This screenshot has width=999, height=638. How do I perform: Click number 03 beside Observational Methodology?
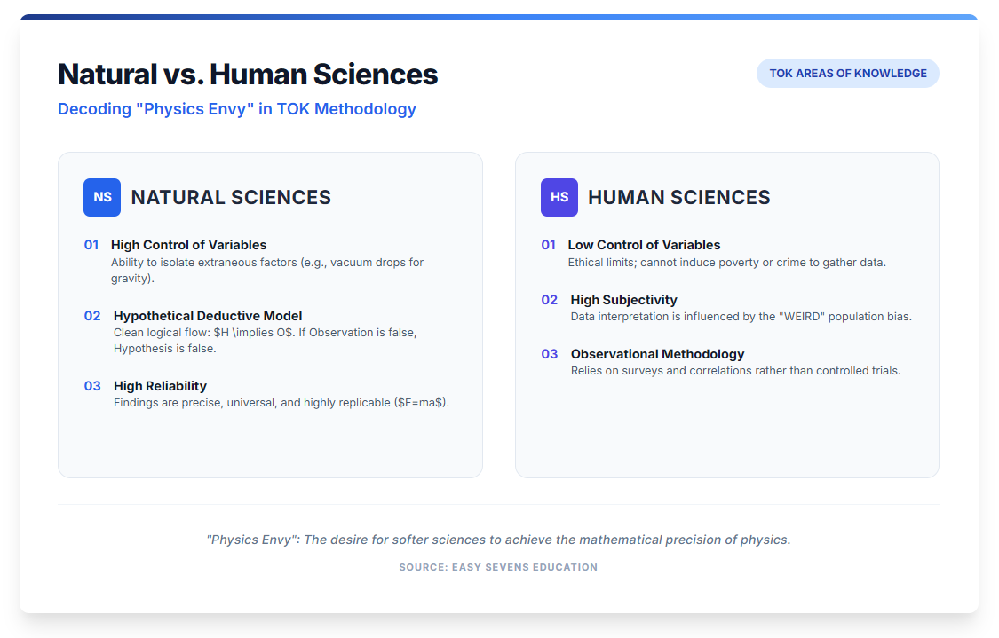click(x=550, y=354)
